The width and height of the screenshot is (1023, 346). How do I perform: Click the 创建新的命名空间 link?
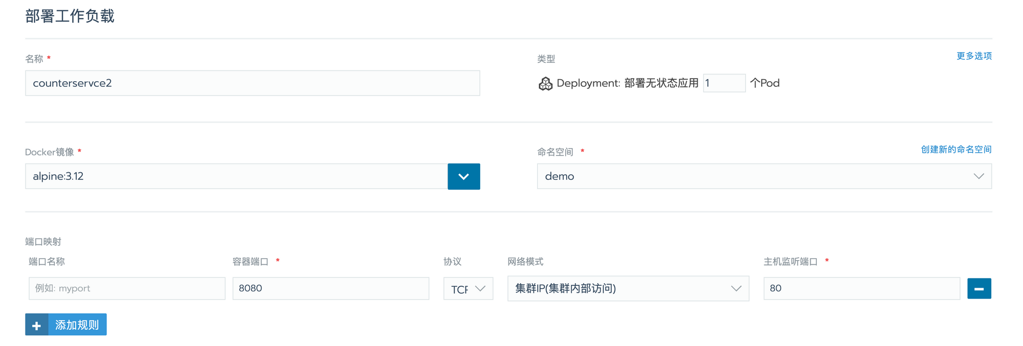955,149
